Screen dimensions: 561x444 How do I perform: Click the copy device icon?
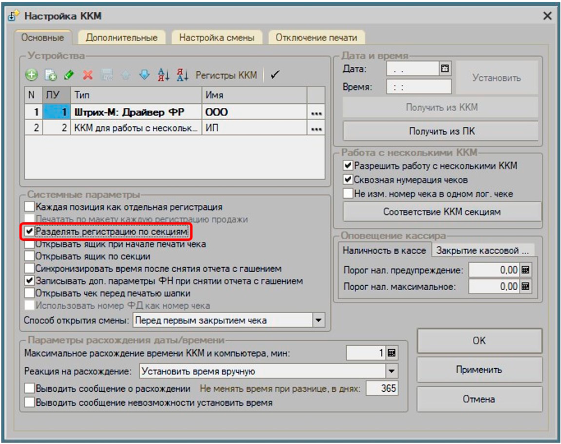[x=50, y=75]
